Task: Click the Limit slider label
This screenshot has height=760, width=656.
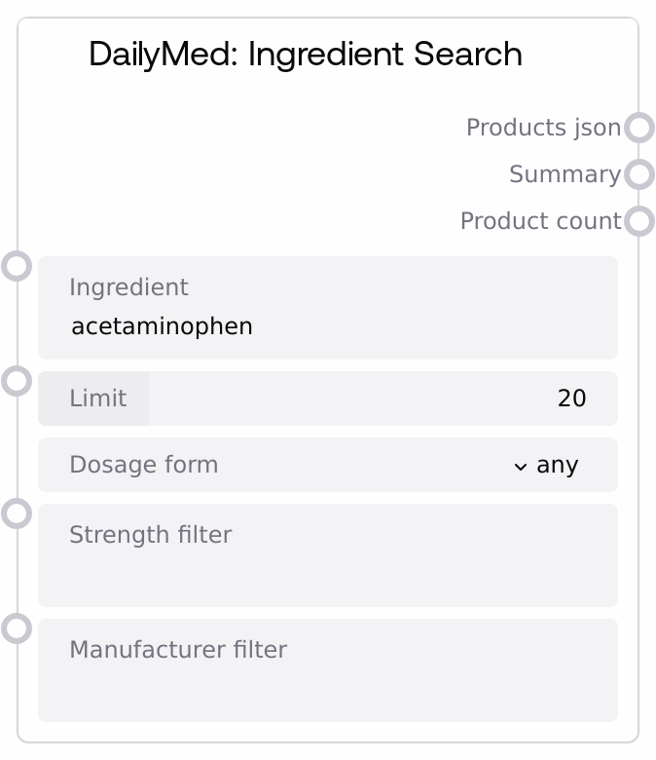Action: [97, 399]
